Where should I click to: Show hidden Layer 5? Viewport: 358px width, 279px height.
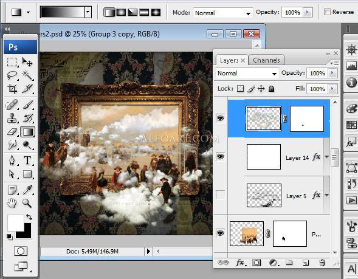[x=220, y=195]
